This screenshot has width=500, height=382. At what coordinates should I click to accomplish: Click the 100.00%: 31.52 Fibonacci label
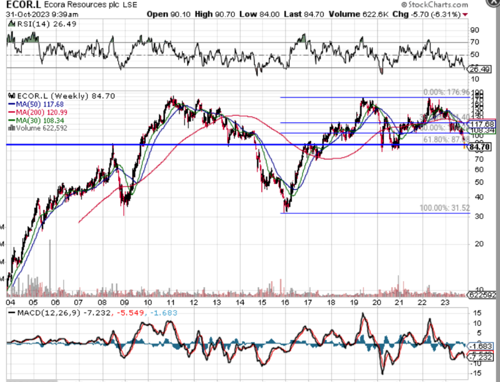pos(444,208)
